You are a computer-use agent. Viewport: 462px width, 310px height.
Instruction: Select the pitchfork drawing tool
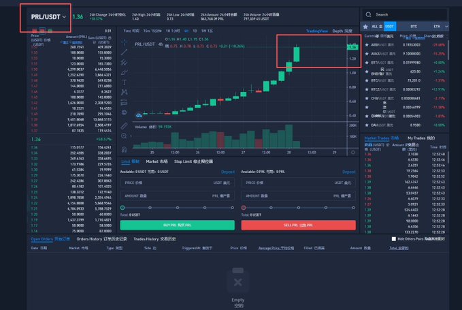(124, 63)
